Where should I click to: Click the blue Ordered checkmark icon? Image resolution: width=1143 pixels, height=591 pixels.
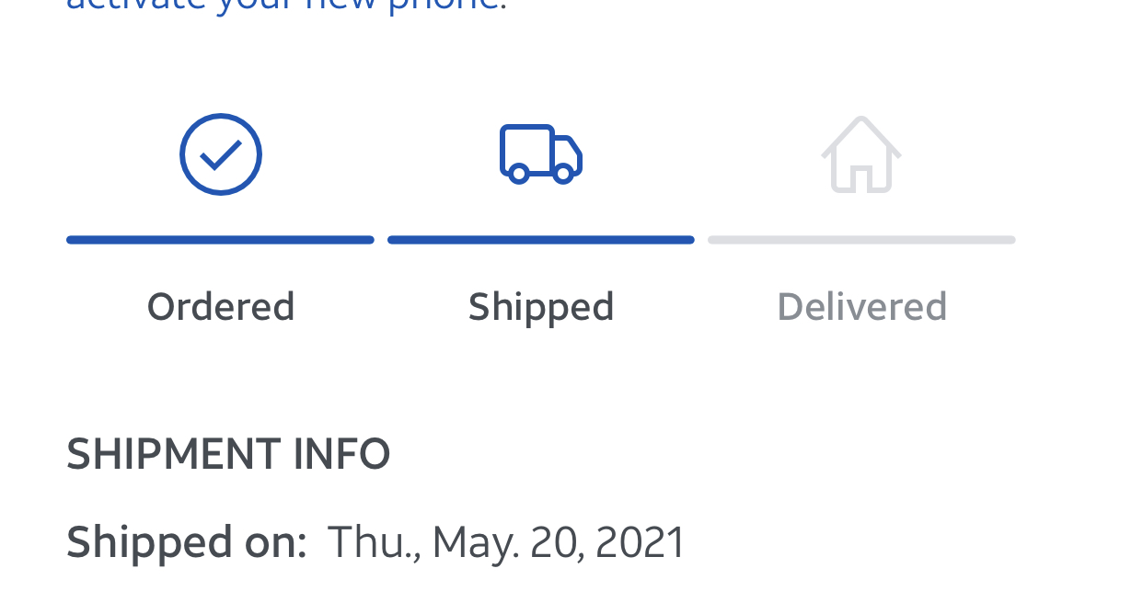coord(221,154)
